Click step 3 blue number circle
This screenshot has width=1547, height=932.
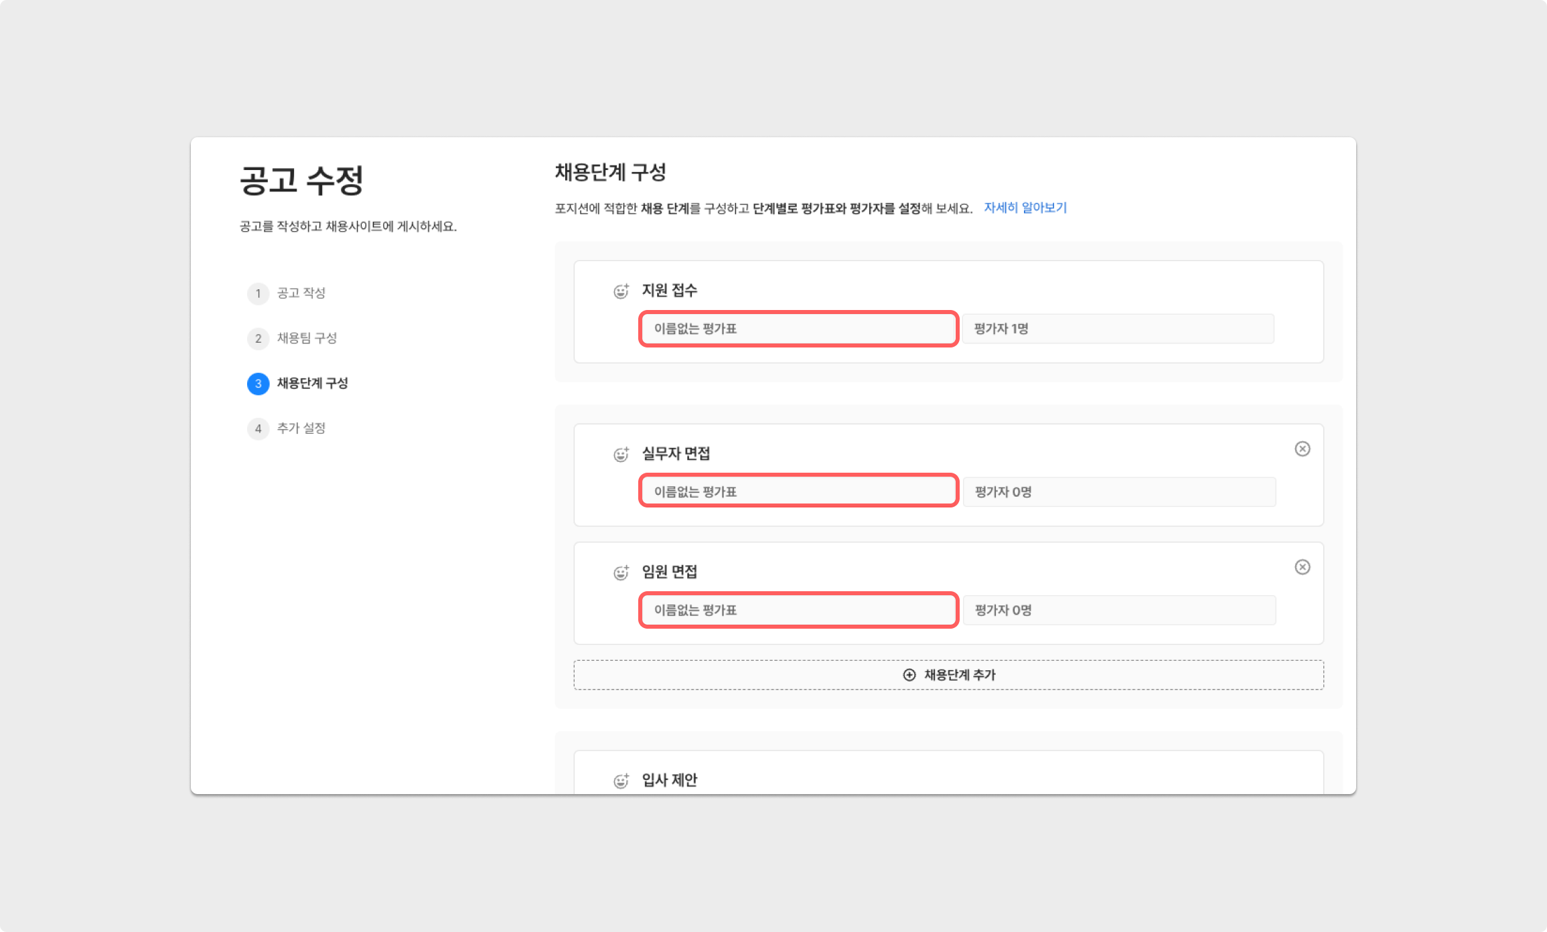[x=258, y=384]
